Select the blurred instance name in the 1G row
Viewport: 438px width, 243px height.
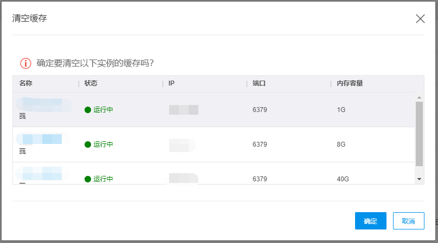pyautogui.click(x=43, y=104)
